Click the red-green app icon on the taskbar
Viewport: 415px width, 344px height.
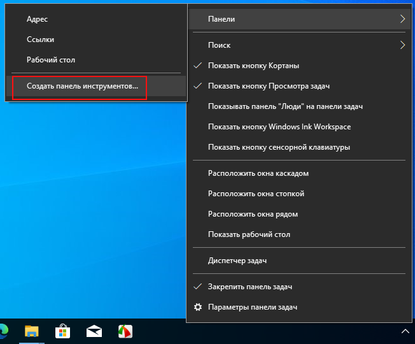(x=125, y=331)
